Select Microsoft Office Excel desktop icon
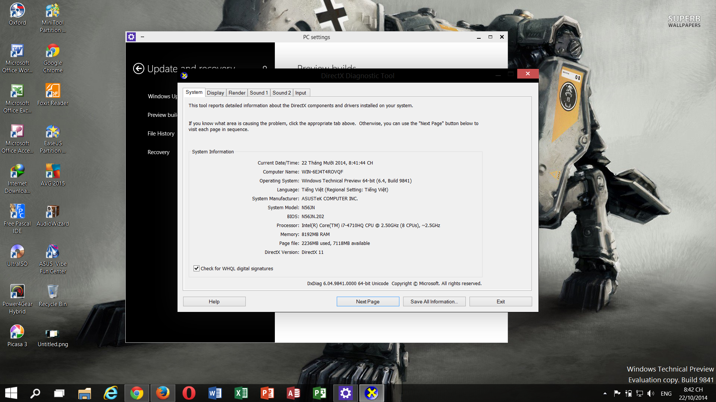This screenshot has width=716, height=402. [x=17, y=98]
